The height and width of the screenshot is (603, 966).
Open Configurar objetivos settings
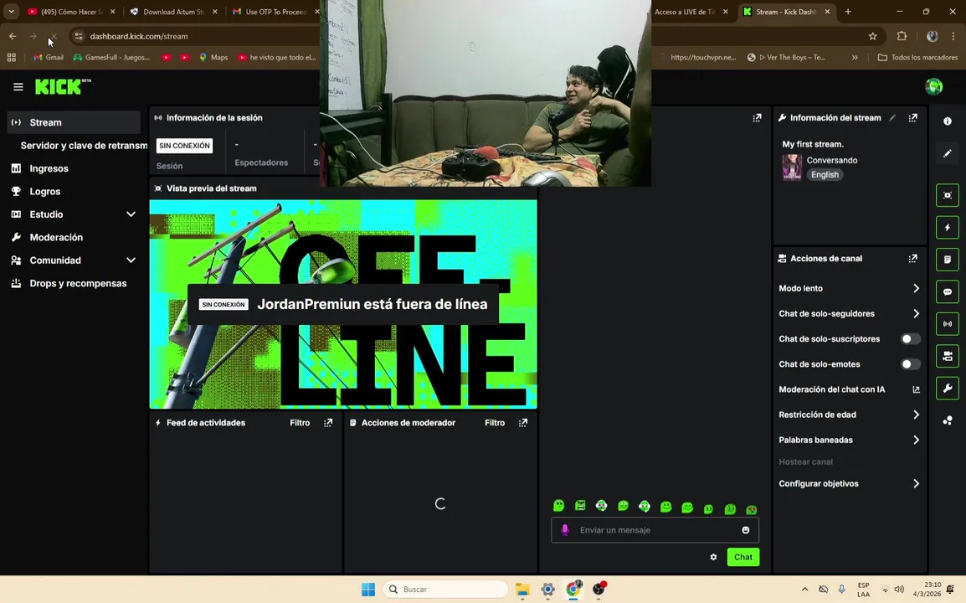849,484
